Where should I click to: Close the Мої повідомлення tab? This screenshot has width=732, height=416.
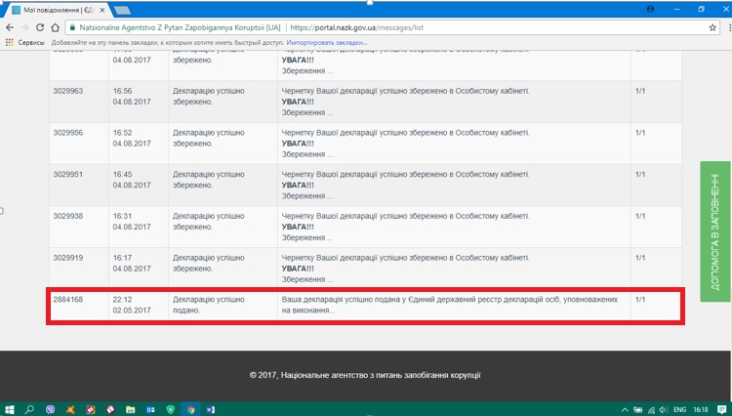pos(101,9)
